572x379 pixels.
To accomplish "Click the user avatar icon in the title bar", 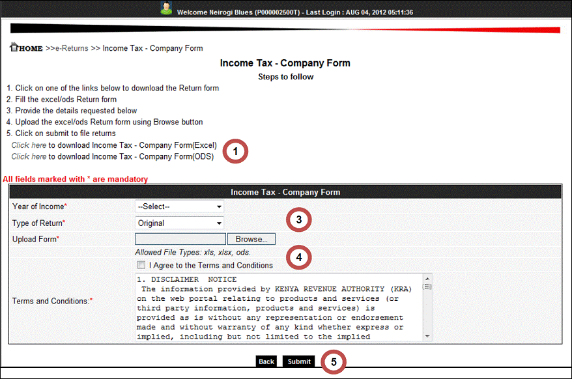I will pos(166,8).
